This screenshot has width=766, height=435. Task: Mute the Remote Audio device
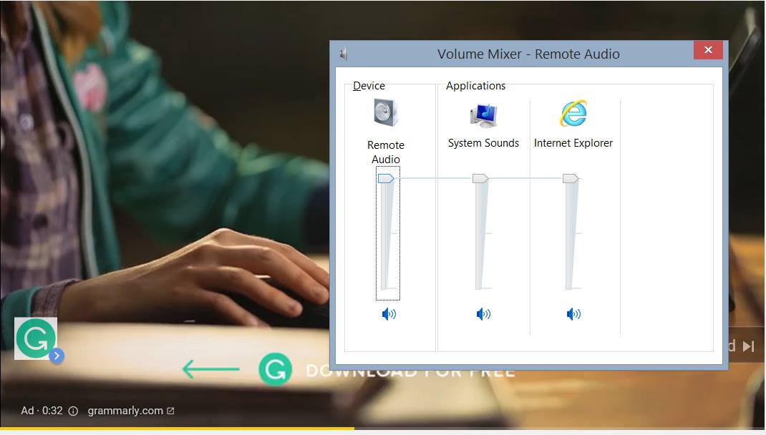coord(388,313)
